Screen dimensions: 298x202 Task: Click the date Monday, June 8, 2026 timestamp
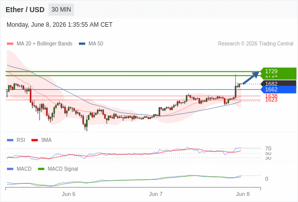tap(60, 25)
